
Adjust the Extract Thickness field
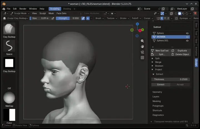coord(171,79)
